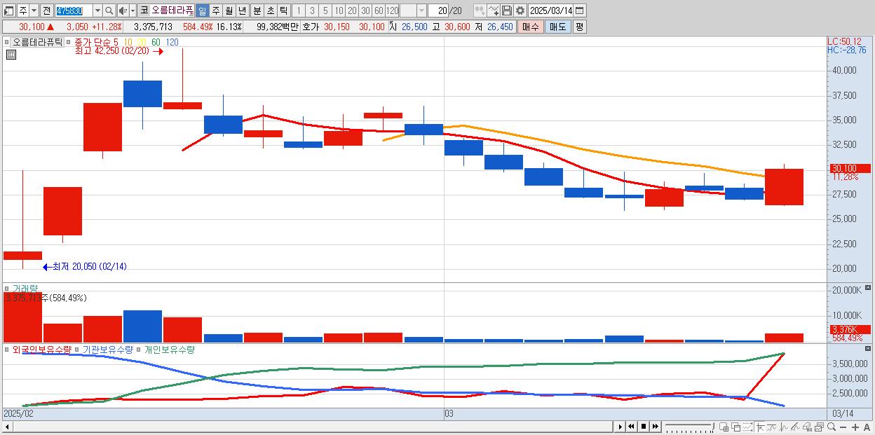
Task: Close the 거래량 volume panel
Action: coord(868,288)
